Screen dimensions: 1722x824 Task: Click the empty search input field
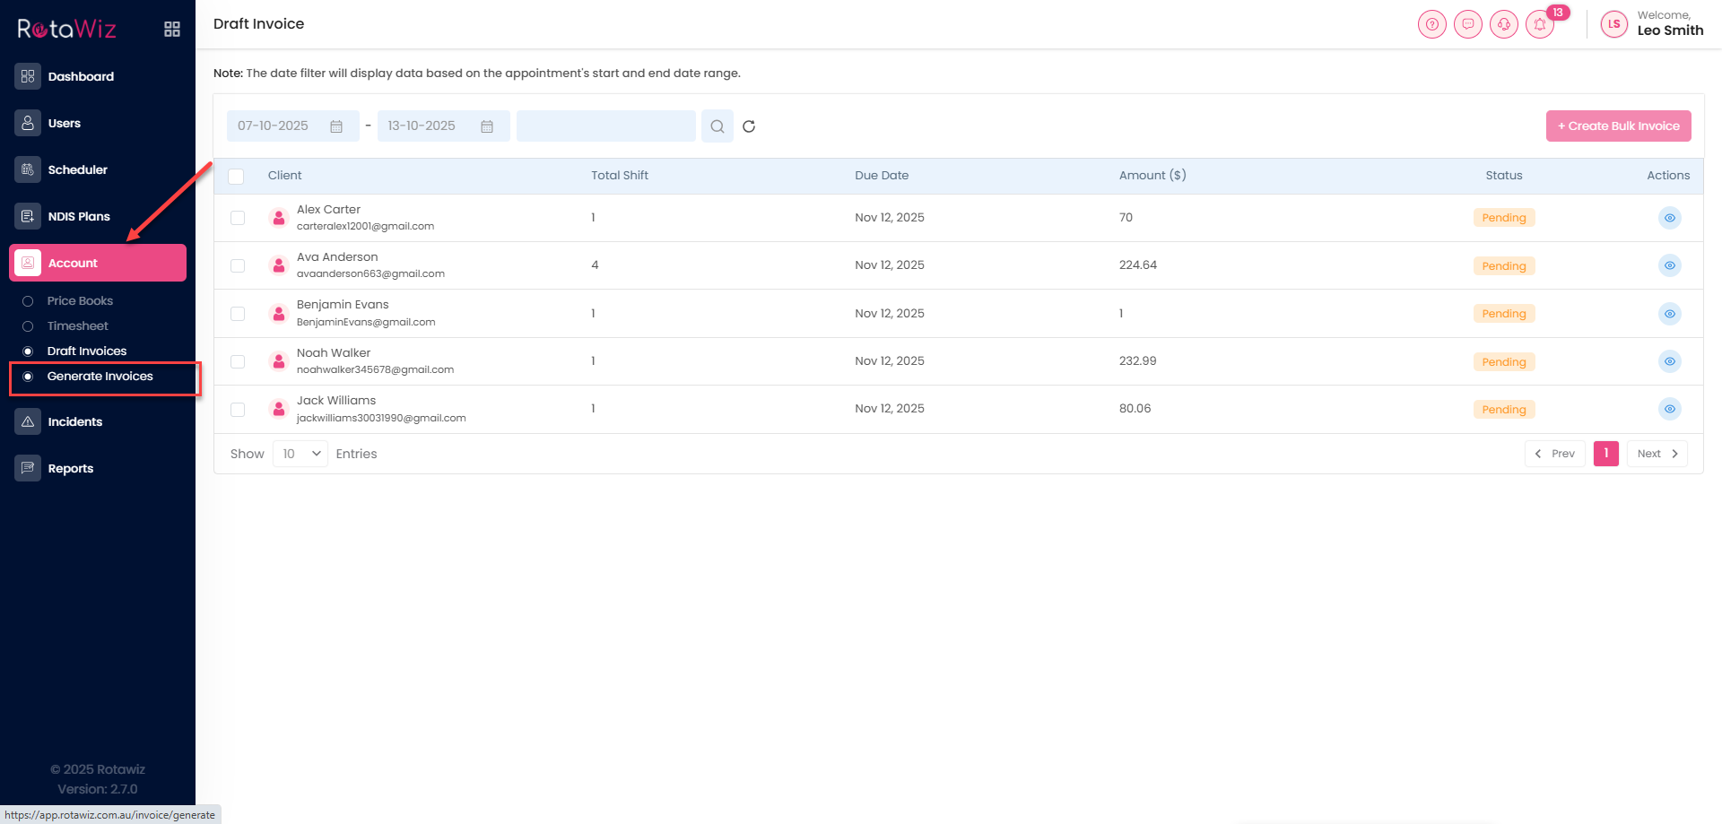coord(605,126)
